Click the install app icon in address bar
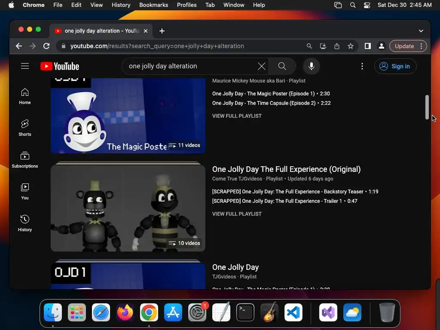Screen dimensions: 440x330 [323, 46]
